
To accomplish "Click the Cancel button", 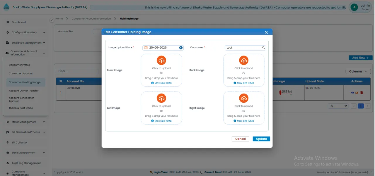I will [241, 139].
